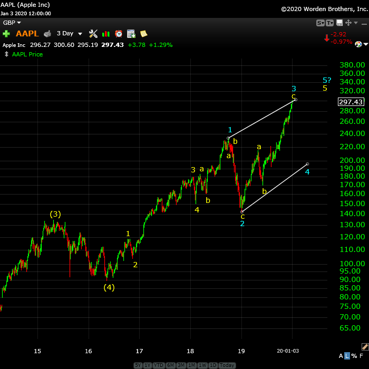Screen dimensions: 369x369
Task: Click the 297.43 current price label
Action: tap(351, 102)
